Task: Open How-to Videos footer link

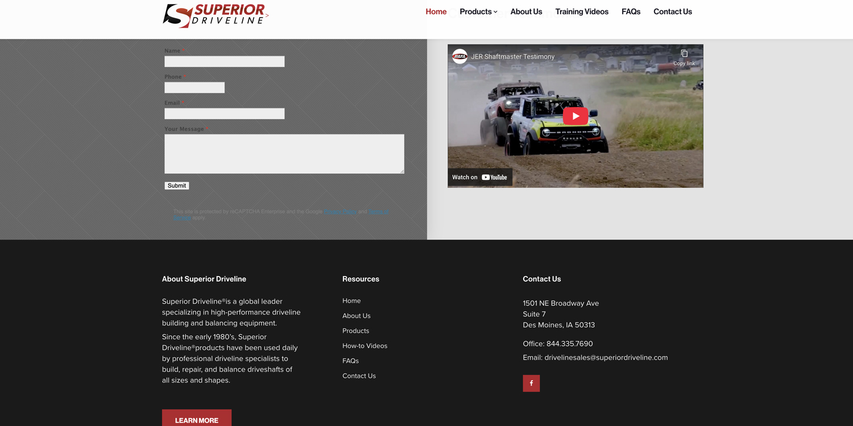Action: click(365, 346)
